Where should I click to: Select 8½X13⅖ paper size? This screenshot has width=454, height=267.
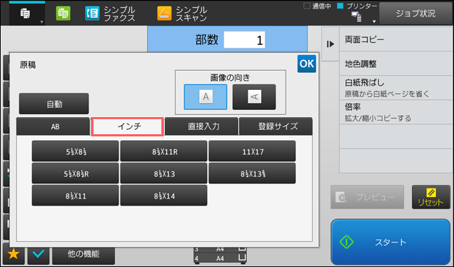252,173
